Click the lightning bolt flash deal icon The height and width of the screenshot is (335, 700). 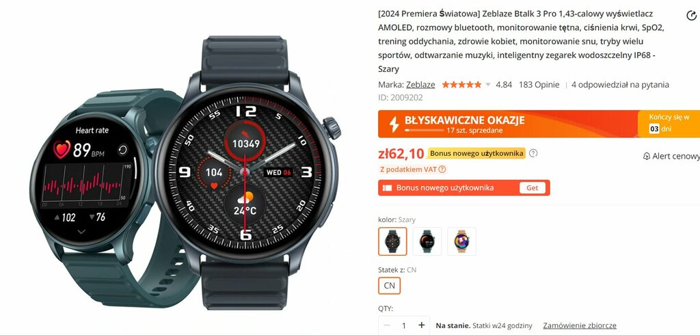point(394,124)
